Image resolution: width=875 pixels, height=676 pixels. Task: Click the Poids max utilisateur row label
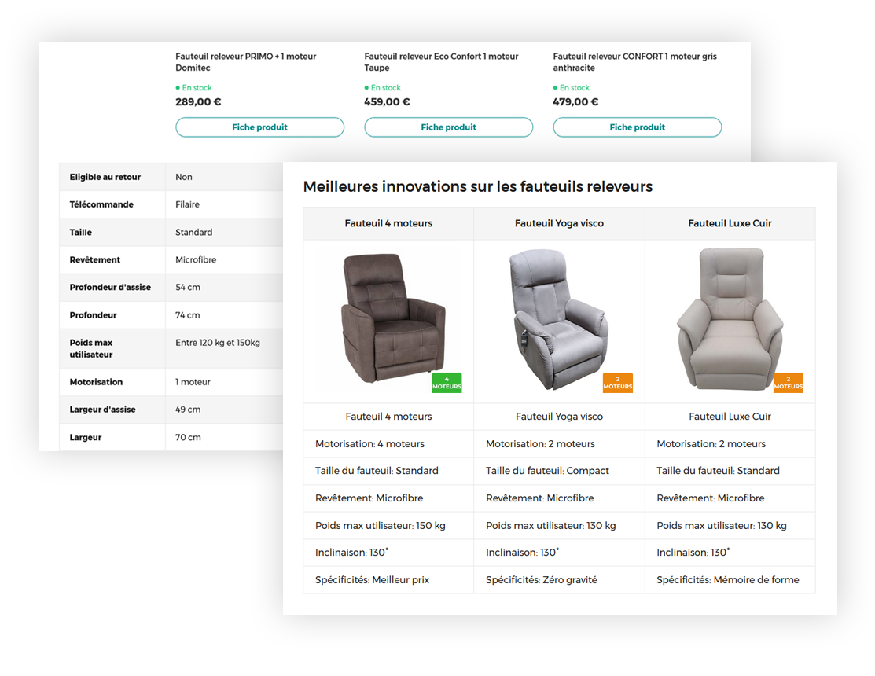(91, 348)
